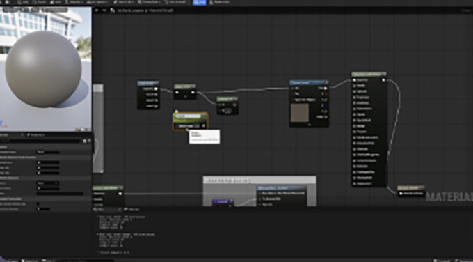Toggle the checkbox on the small switch node
Image resolution: width=473 pixels, height=262 pixels.
pos(227,111)
